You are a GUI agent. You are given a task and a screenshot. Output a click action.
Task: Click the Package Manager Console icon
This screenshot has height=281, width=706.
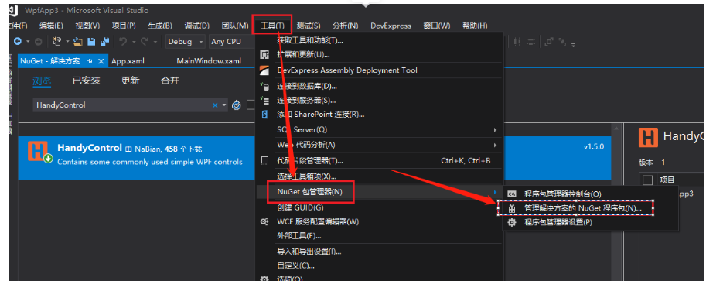[511, 194]
